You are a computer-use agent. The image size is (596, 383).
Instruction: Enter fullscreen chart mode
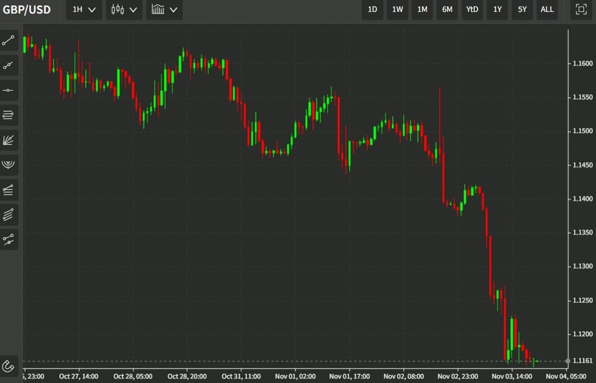(x=581, y=9)
